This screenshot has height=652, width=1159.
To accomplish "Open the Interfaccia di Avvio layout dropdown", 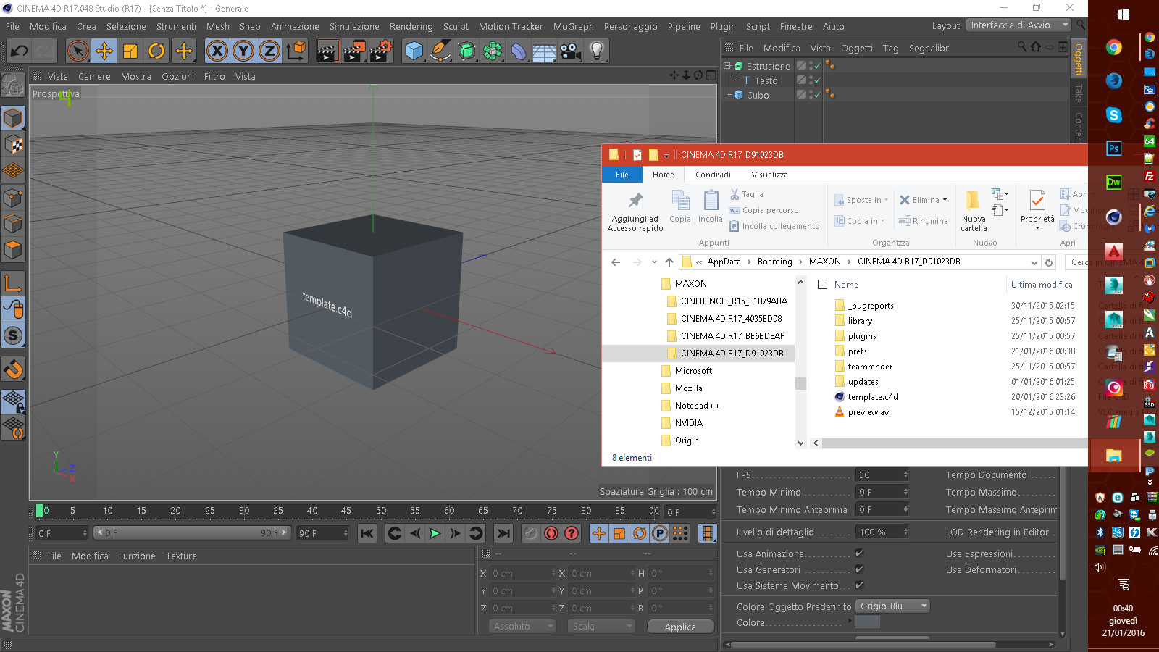I will pos(1018,25).
